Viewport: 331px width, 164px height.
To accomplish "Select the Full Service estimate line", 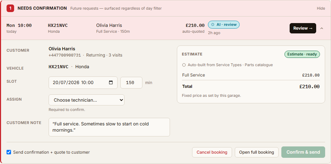I will 251,75.
